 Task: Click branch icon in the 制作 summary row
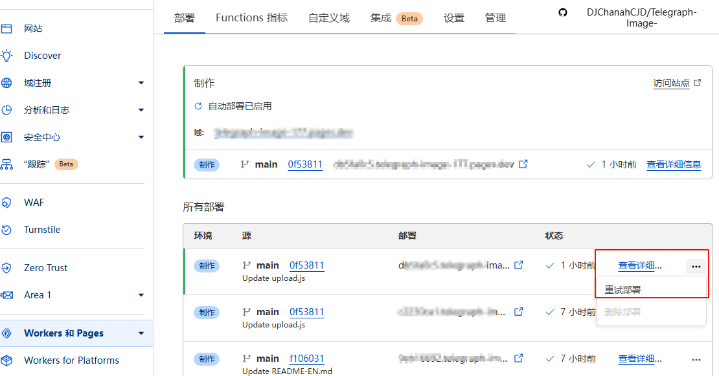click(x=245, y=164)
